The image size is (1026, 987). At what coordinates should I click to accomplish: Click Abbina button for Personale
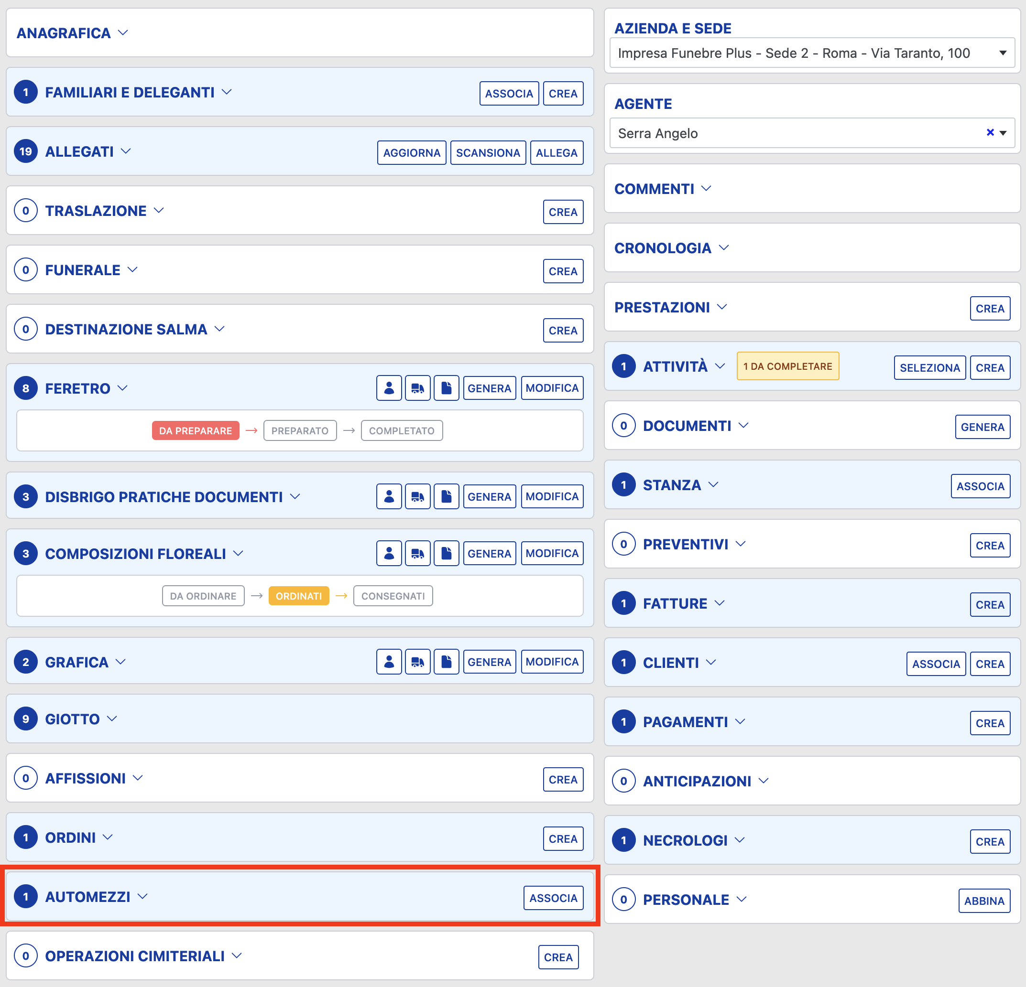point(983,901)
